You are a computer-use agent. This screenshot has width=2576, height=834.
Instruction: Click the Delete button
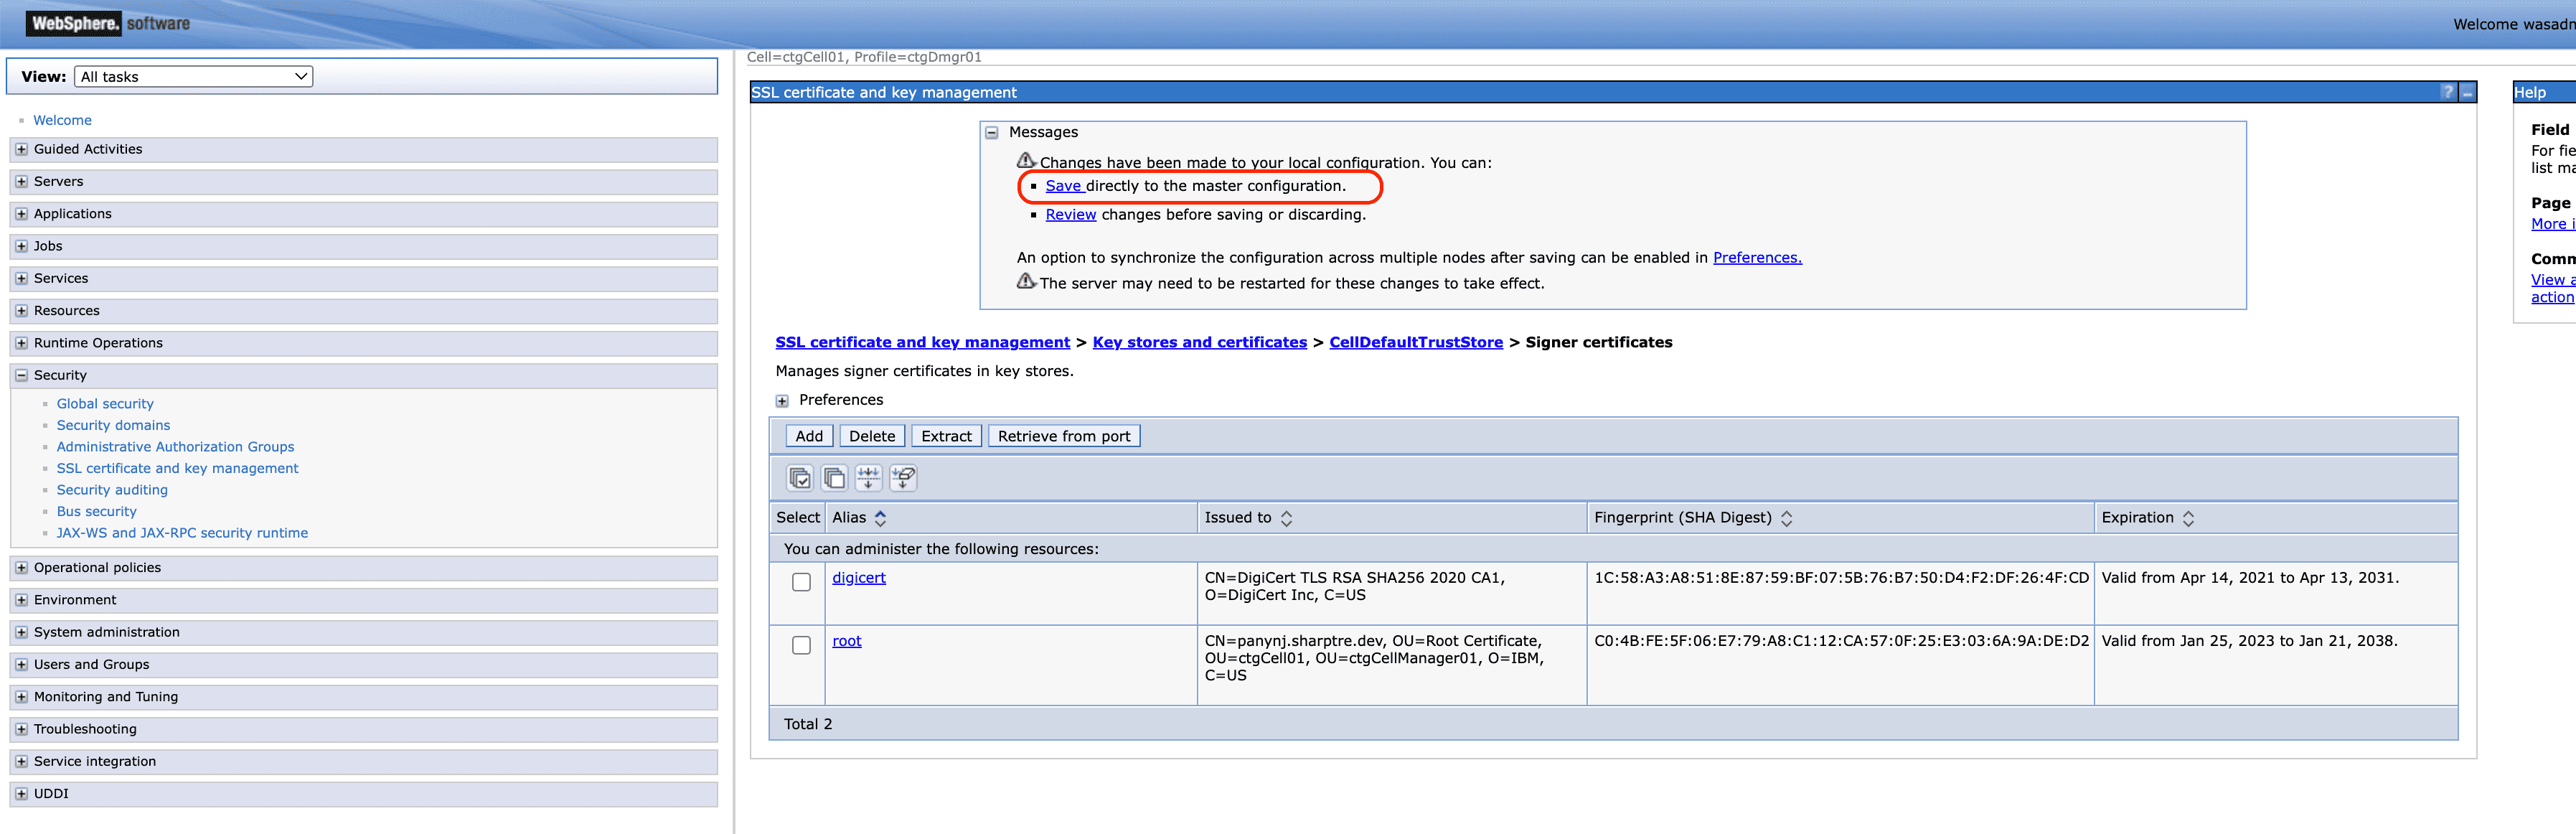tap(872, 436)
